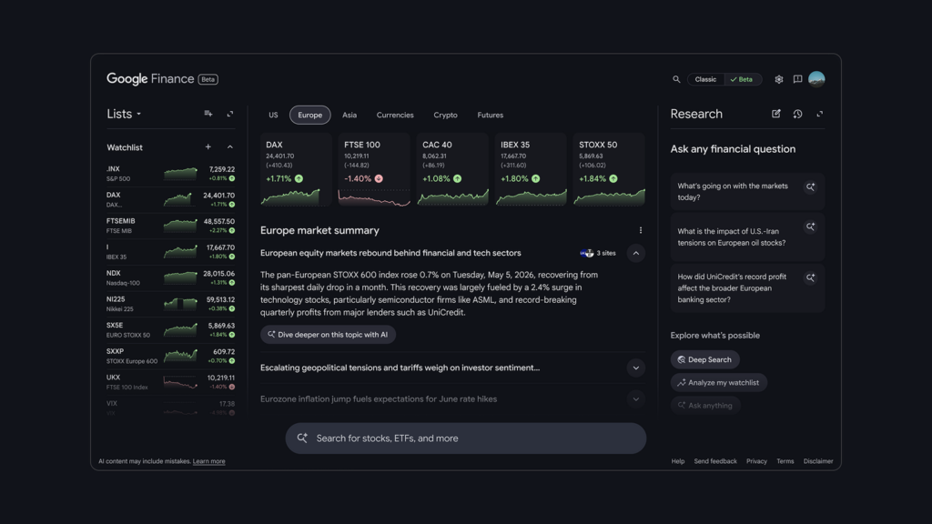Open the feedback icon beside settings gear

point(797,79)
